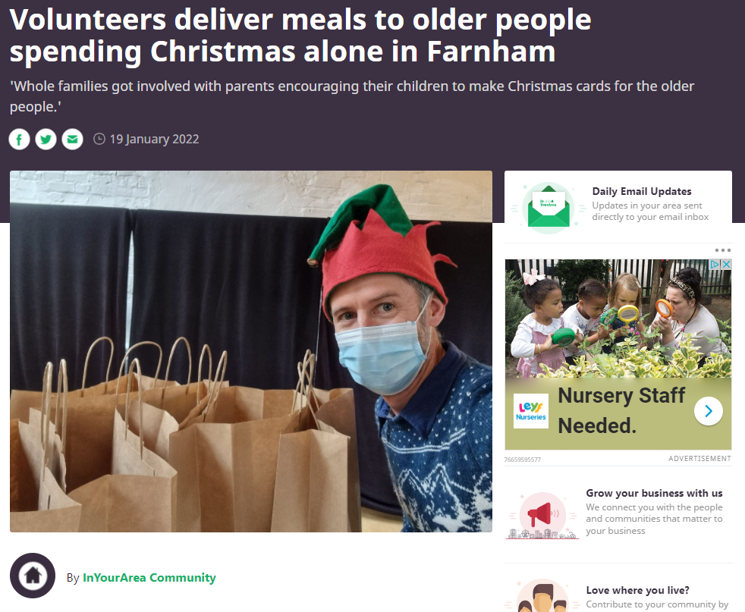Click the advert's blue arrow button
The image size is (745, 612).
point(709,411)
